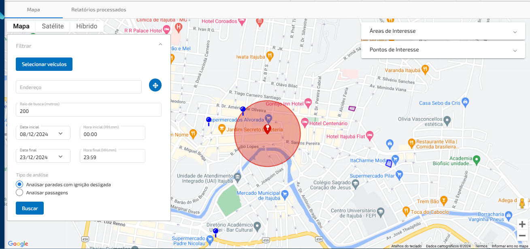Viewport: 530px width, 249px height.
Task: Click the Hora final time field
Action: tap(112, 156)
